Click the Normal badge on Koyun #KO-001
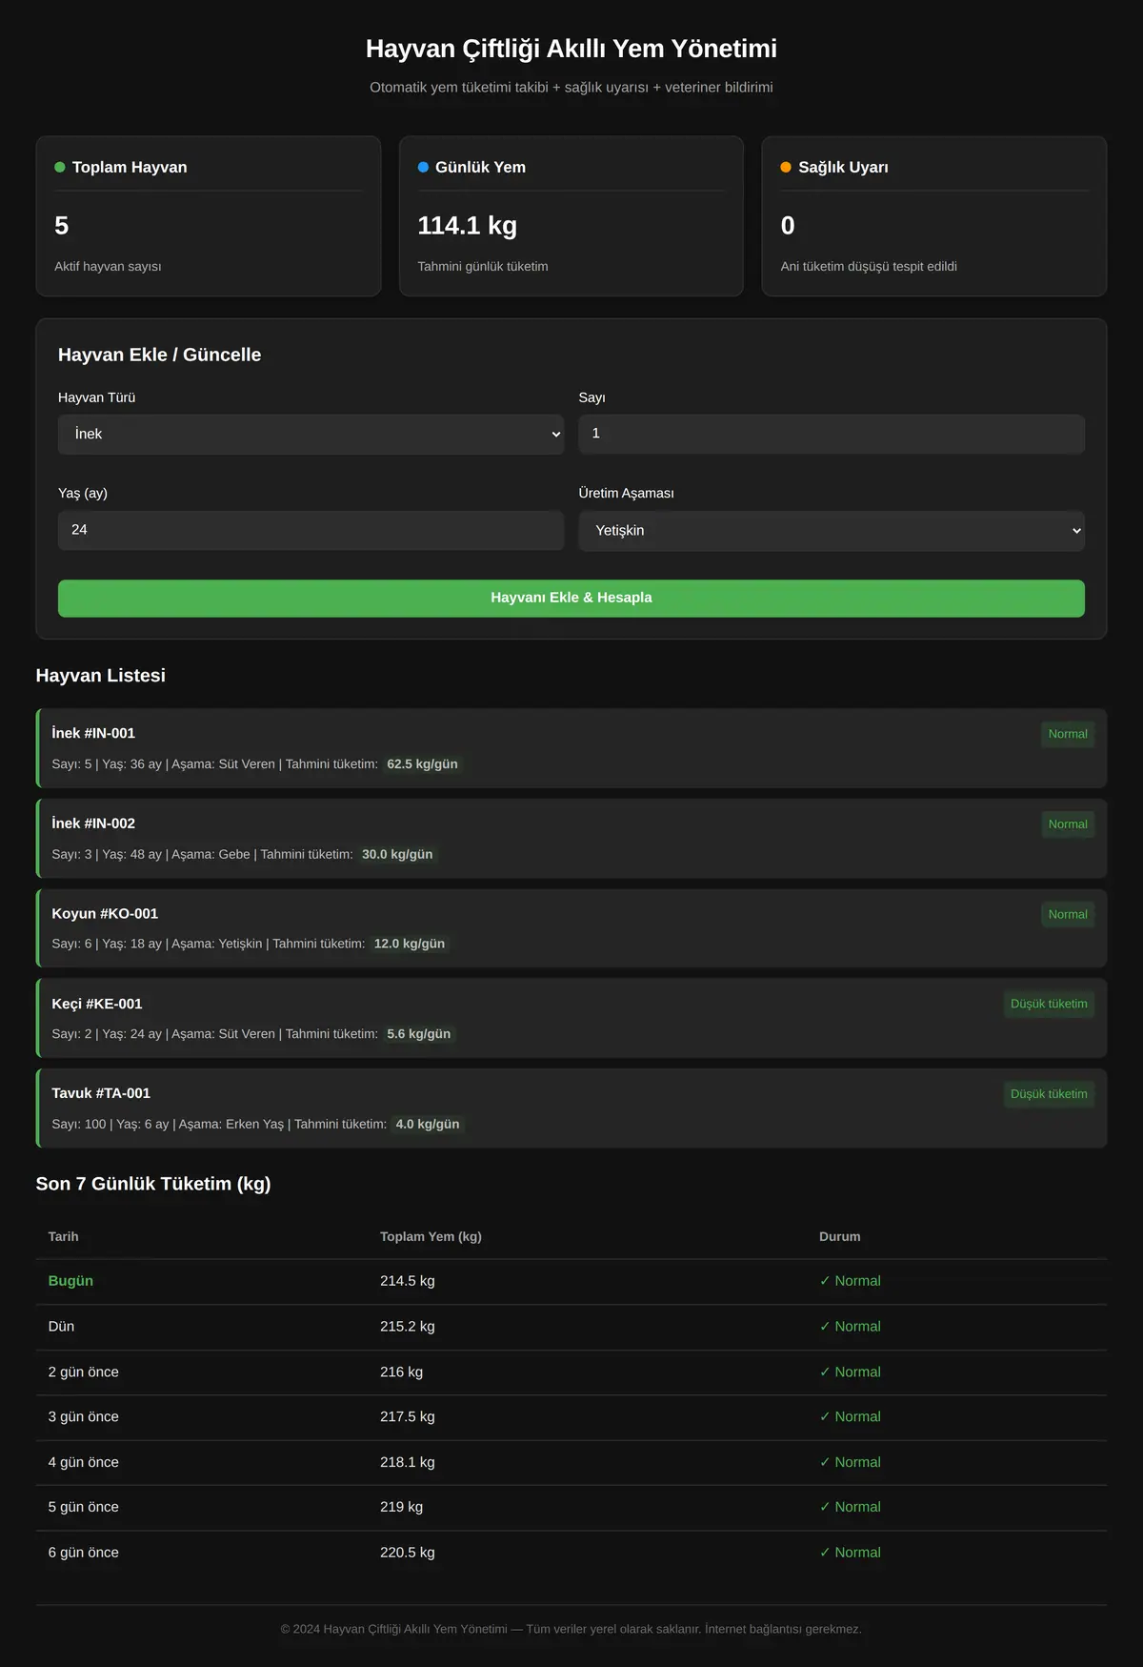This screenshot has width=1143, height=1667. 1068,914
